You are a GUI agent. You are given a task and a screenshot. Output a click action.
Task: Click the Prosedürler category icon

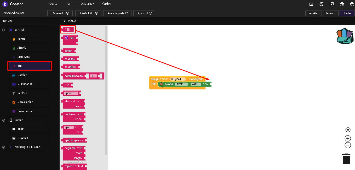click(x=14, y=111)
